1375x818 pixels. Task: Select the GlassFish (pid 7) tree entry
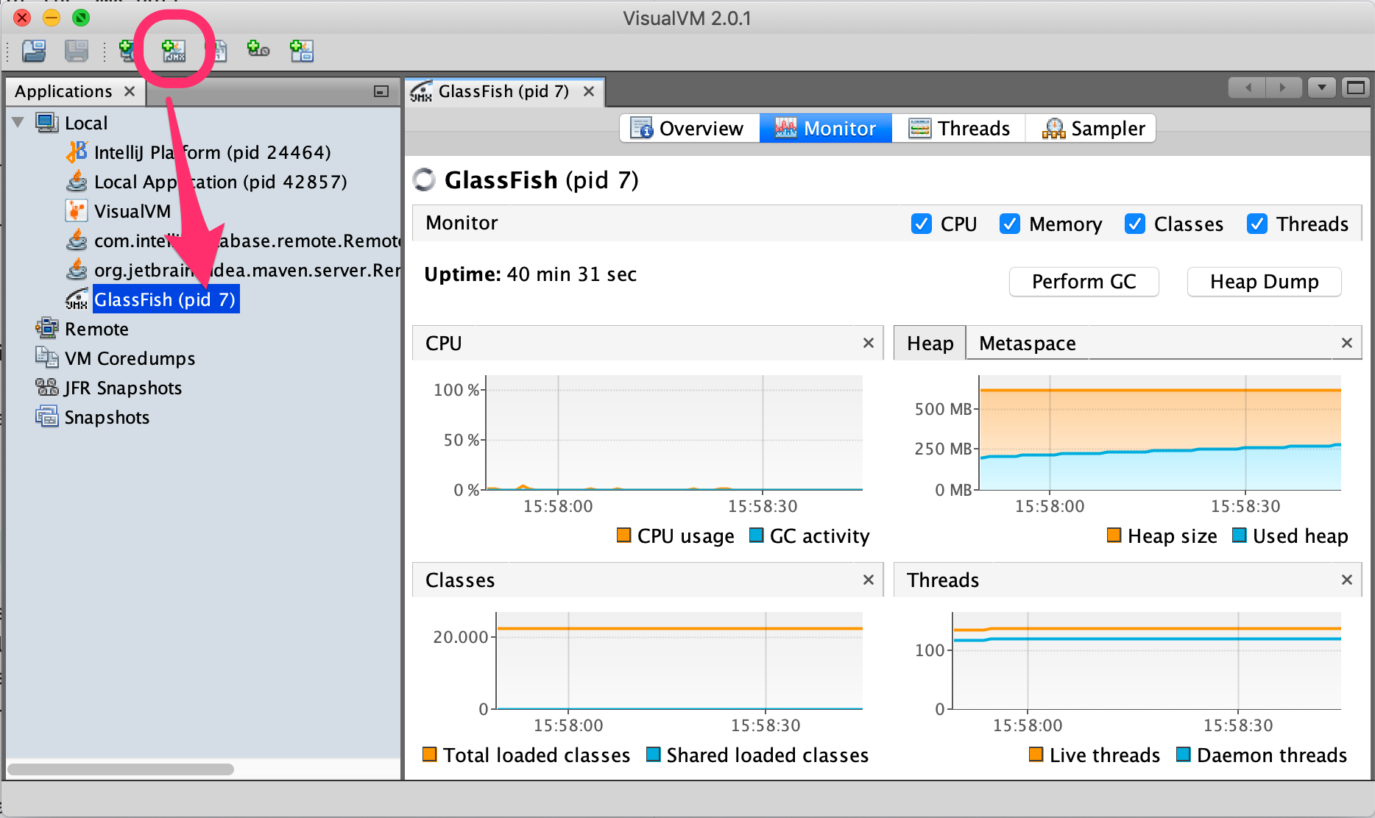tap(166, 299)
